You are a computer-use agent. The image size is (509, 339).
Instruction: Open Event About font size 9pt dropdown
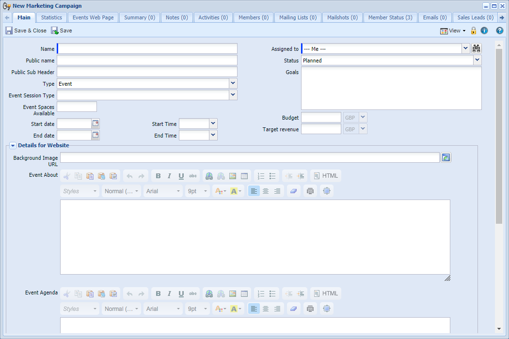click(x=197, y=191)
